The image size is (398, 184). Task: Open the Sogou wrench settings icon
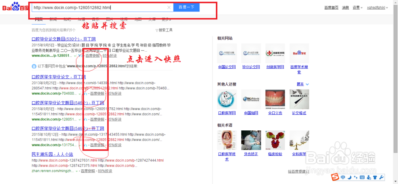tap(381, 177)
